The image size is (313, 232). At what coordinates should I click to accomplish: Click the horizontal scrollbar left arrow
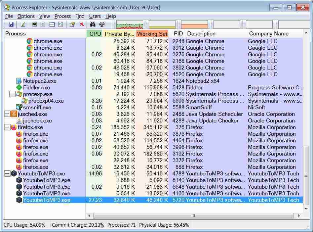(x=89, y=216)
